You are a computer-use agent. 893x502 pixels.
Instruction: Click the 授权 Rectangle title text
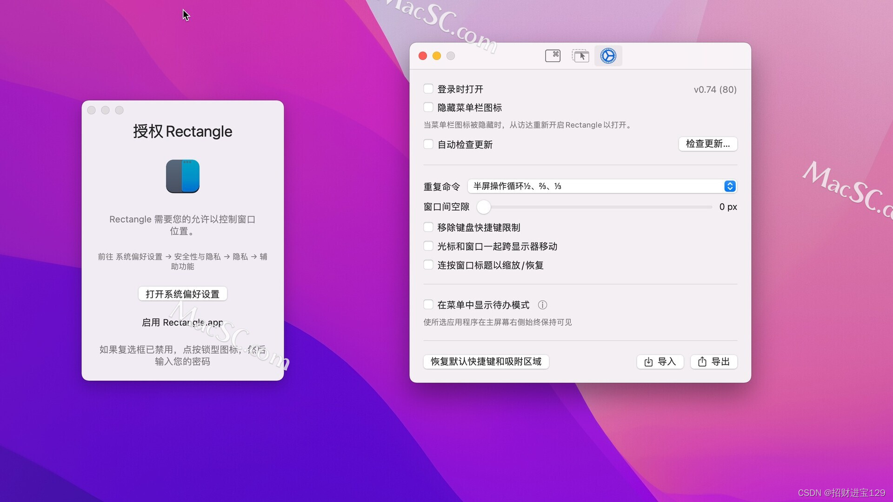coord(182,132)
